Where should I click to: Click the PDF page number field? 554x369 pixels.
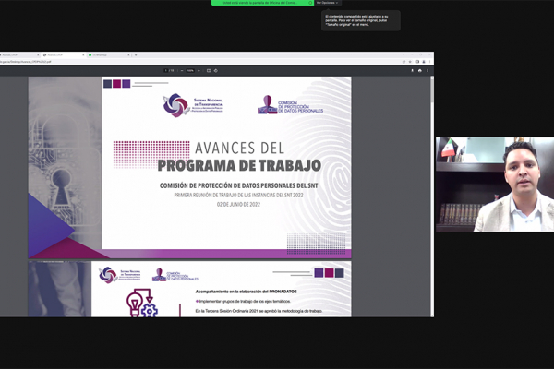coord(165,71)
